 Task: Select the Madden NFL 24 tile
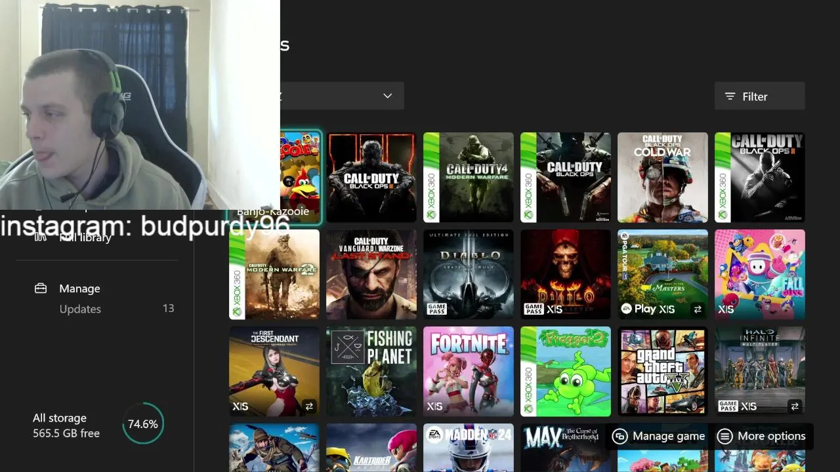point(469,448)
